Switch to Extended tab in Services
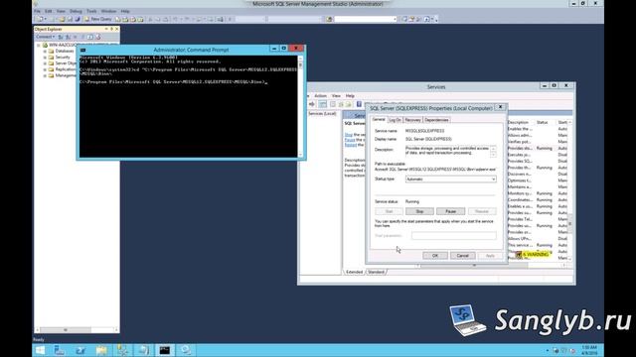636x357 pixels. pos(354,272)
